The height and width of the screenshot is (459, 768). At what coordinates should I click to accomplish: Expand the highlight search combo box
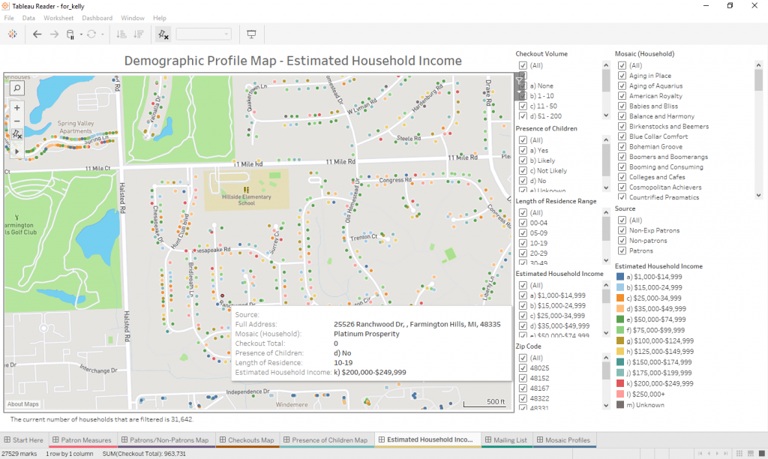pos(227,34)
